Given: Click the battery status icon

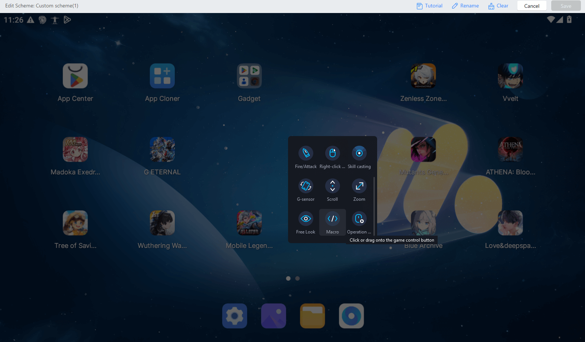Looking at the screenshot, I should 569,19.
